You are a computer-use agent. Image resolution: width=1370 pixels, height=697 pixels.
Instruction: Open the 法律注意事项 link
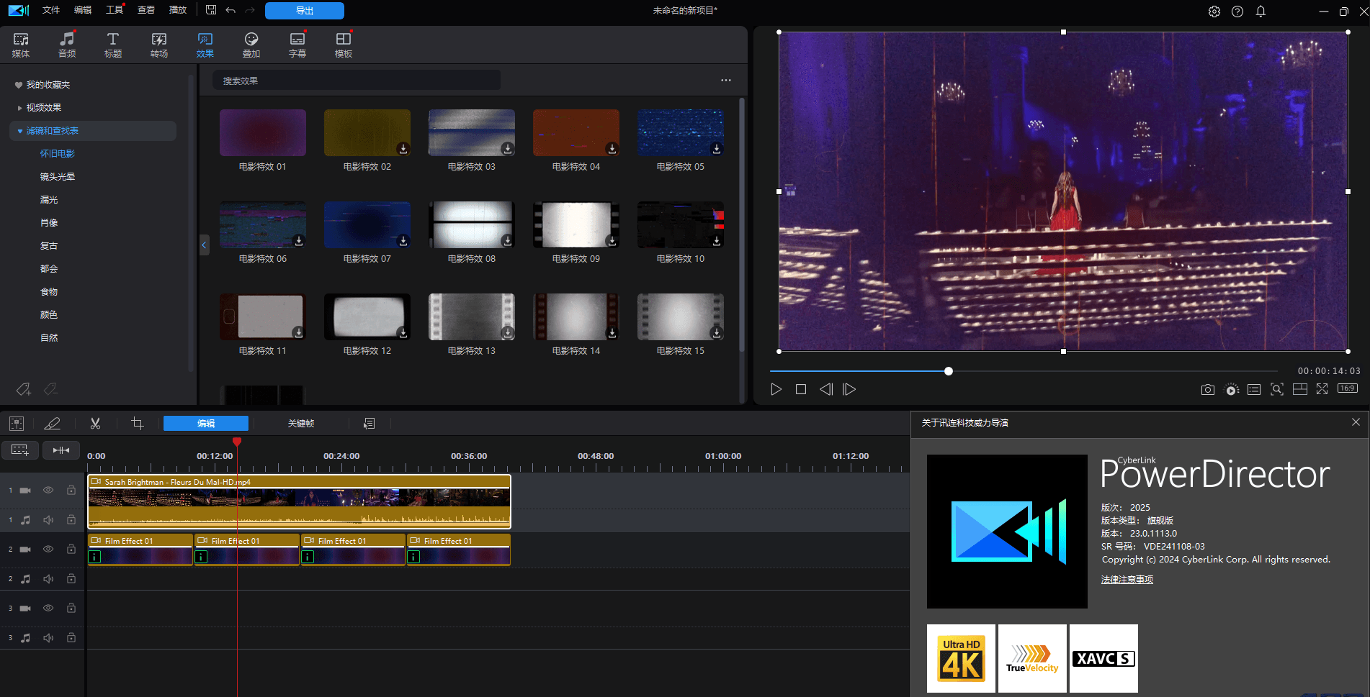click(1127, 580)
